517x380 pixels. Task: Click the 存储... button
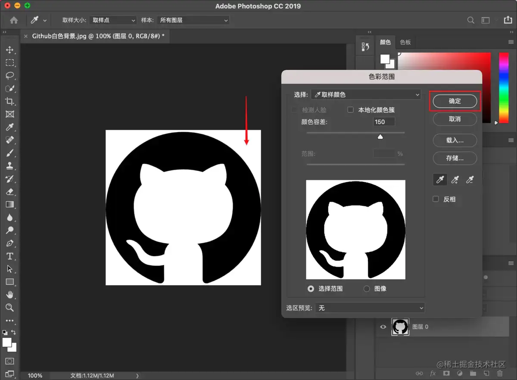coord(455,158)
